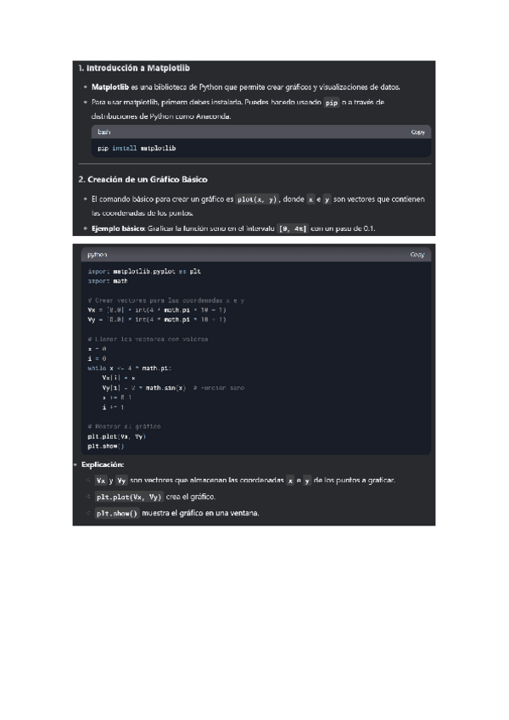Image resolution: width=509 pixels, height=720 pixels.
Task: Click the bold 'Explicación:' label
Action: click(103, 465)
